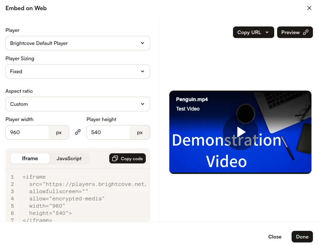Open the Player dropdown showing Brightcove Default Player

[x=78, y=43]
